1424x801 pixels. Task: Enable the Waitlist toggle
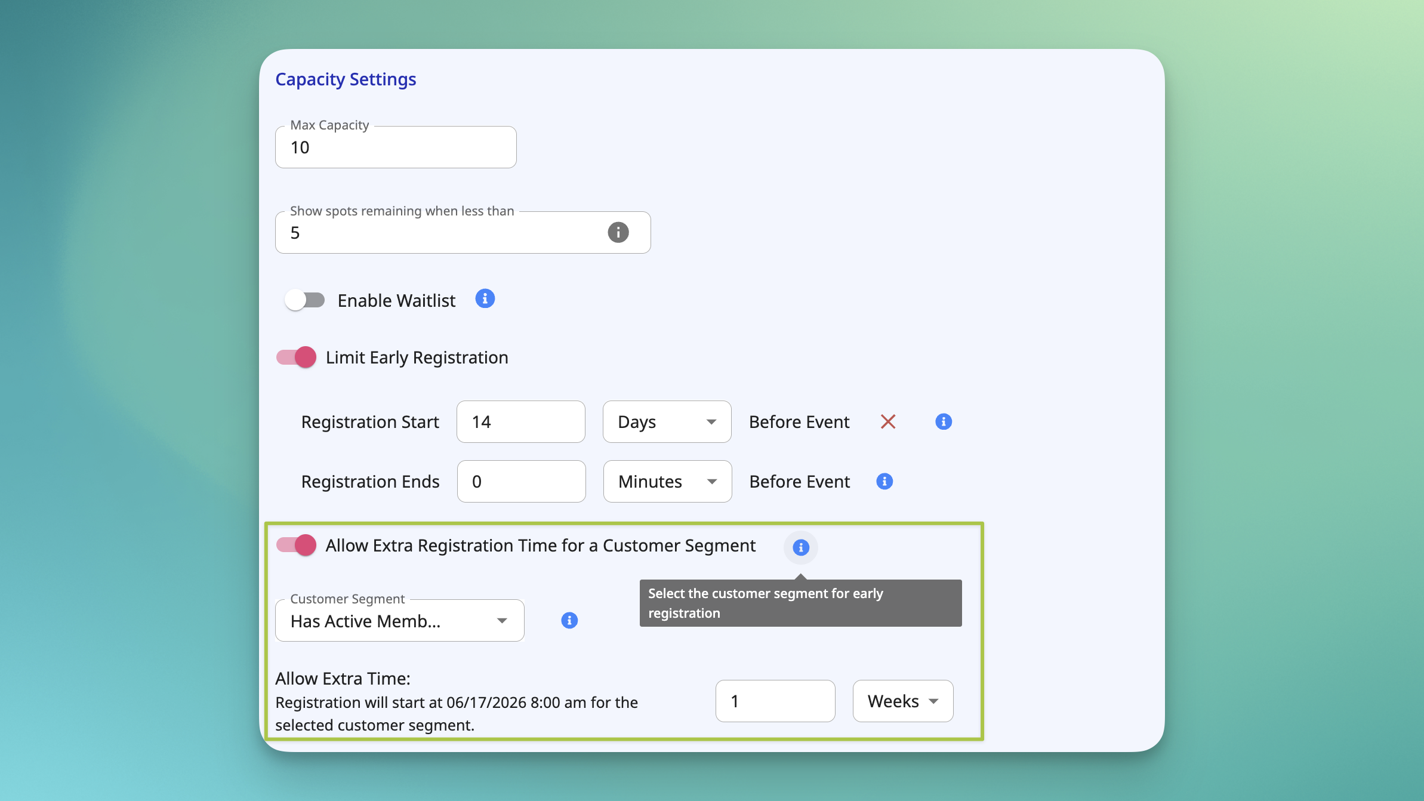(304, 300)
